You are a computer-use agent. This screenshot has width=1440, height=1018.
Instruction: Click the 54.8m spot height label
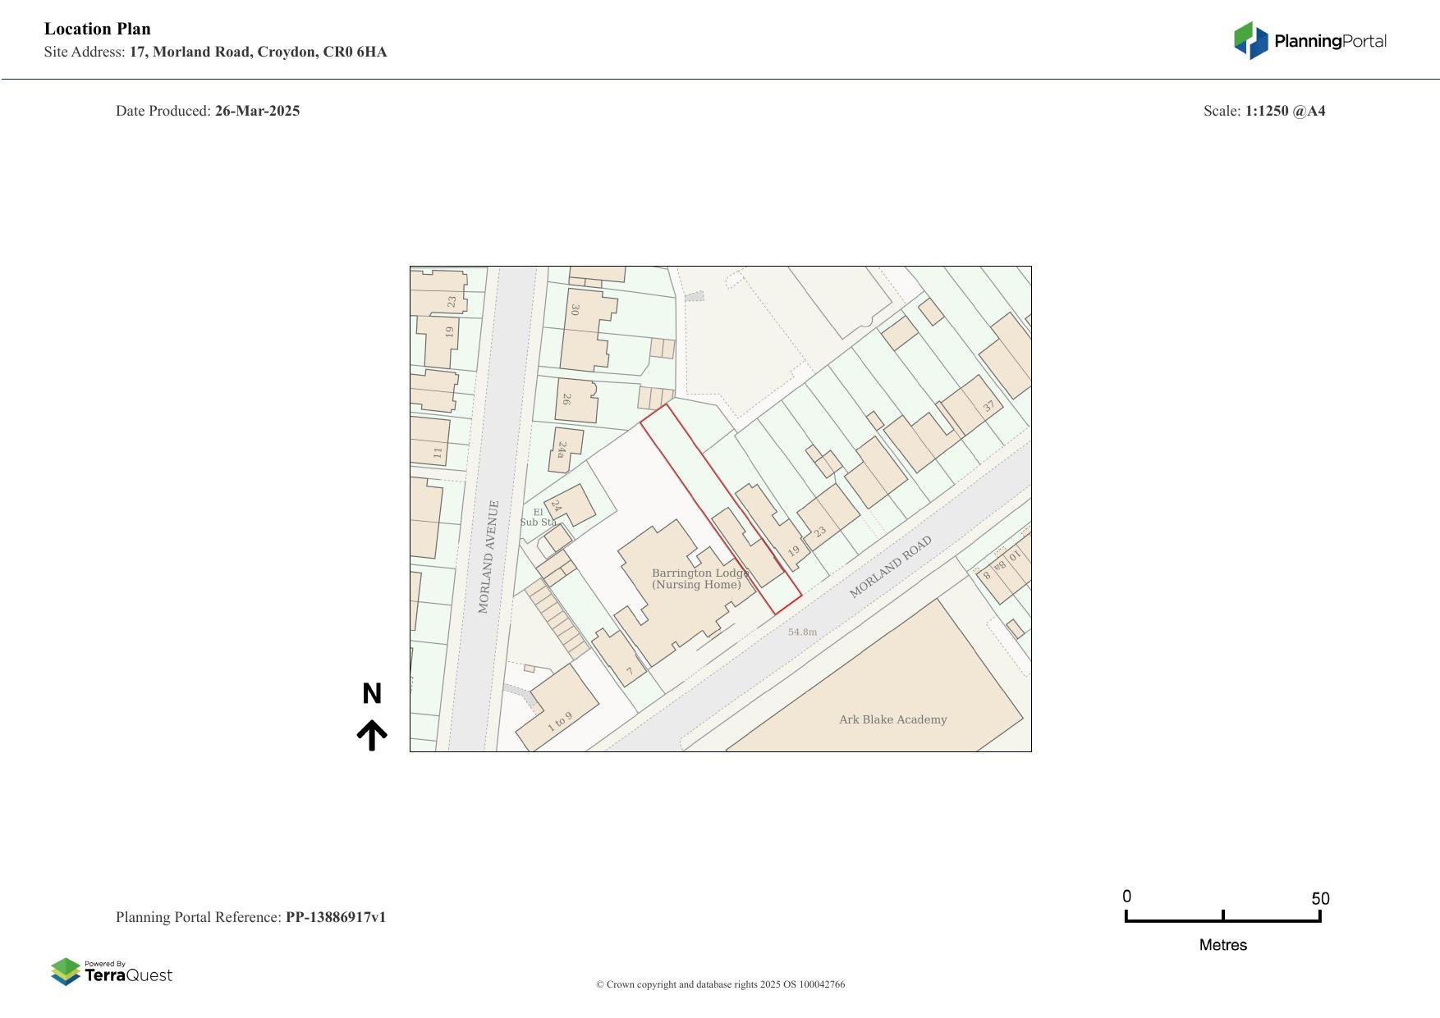click(802, 632)
